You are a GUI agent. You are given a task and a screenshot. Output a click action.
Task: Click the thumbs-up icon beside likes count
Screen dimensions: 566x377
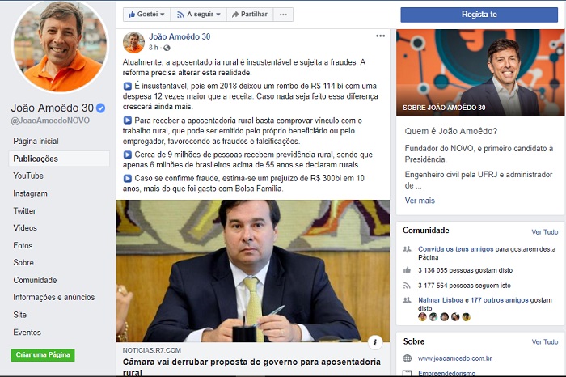point(408,269)
